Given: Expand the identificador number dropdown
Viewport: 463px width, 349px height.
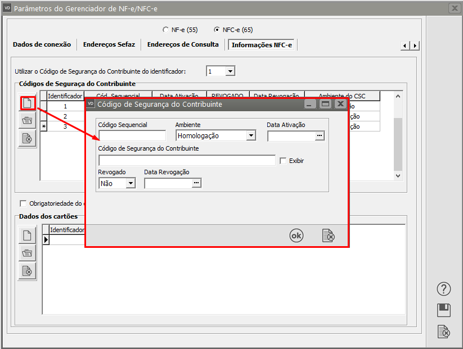Looking at the screenshot, I should pos(230,71).
